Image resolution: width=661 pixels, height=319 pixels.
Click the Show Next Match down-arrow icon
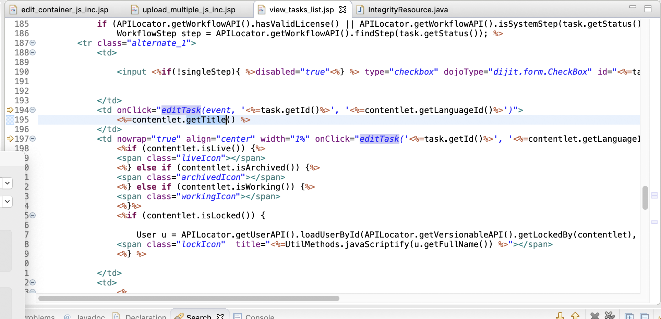tap(560, 316)
